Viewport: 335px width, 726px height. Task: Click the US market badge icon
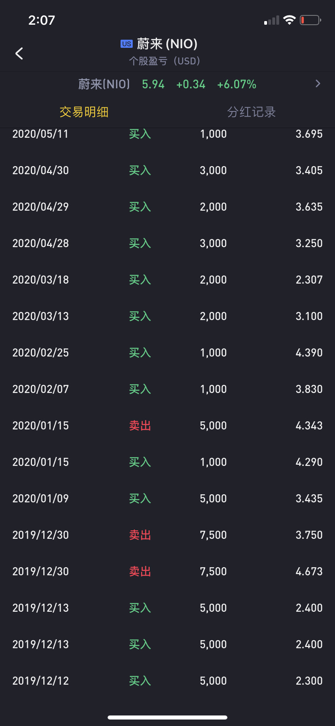(x=127, y=44)
